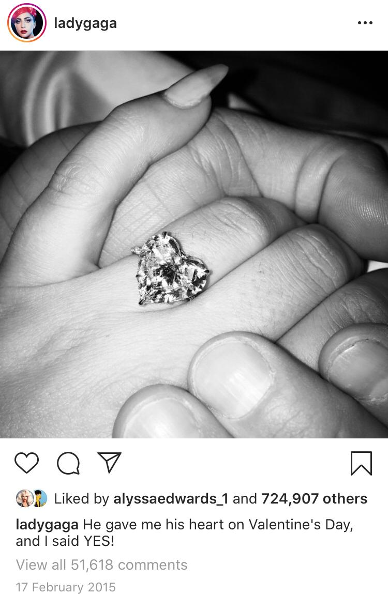Open comments using the speech bubble icon
This screenshot has width=388, height=594.
coord(68,463)
